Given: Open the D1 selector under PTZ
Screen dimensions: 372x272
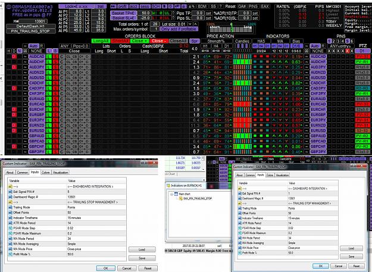Looking at the screenshot, I should click(x=362, y=51).
